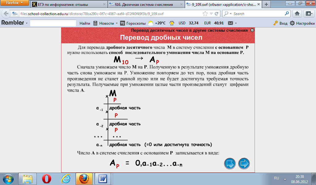
Task: Click the site identity icon in address bar
Action: pyautogui.click(x=15, y=14)
